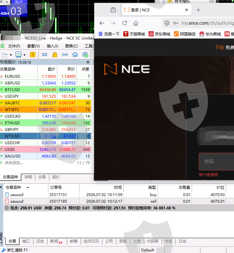Open the 百度一下 bookmark
Viewport: 234px width, 253px height.
click(109, 34)
